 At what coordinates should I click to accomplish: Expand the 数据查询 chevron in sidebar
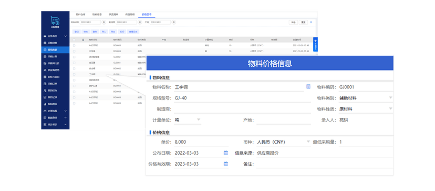pyautogui.click(x=66, y=118)
